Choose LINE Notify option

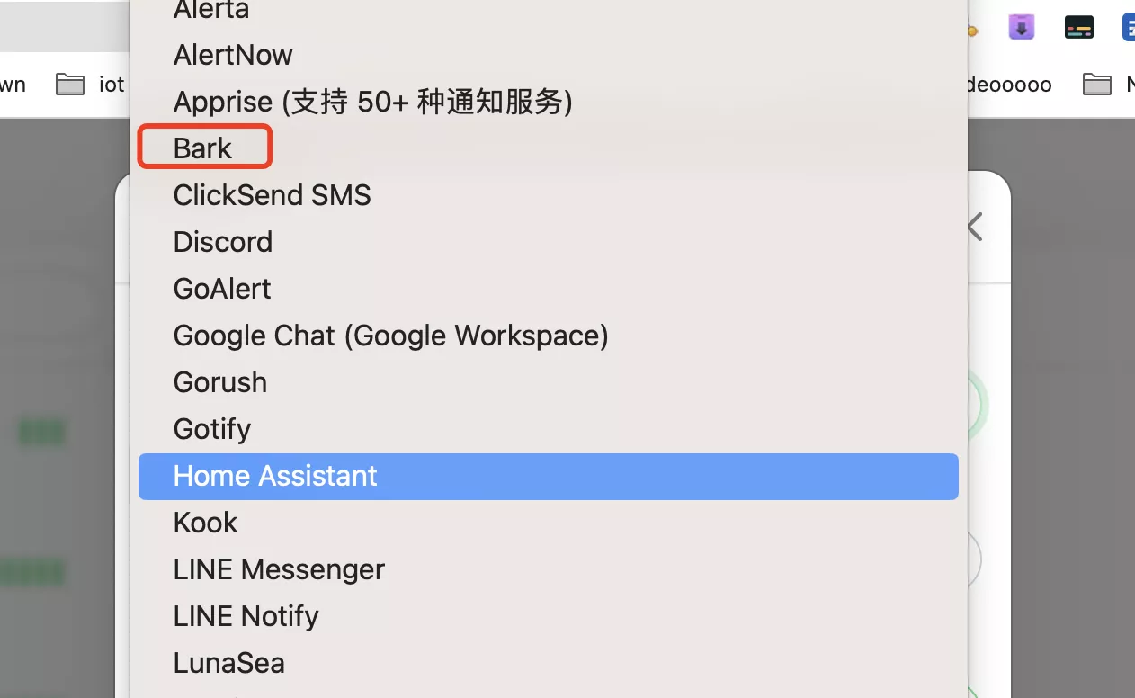click(x=246, y=616)
